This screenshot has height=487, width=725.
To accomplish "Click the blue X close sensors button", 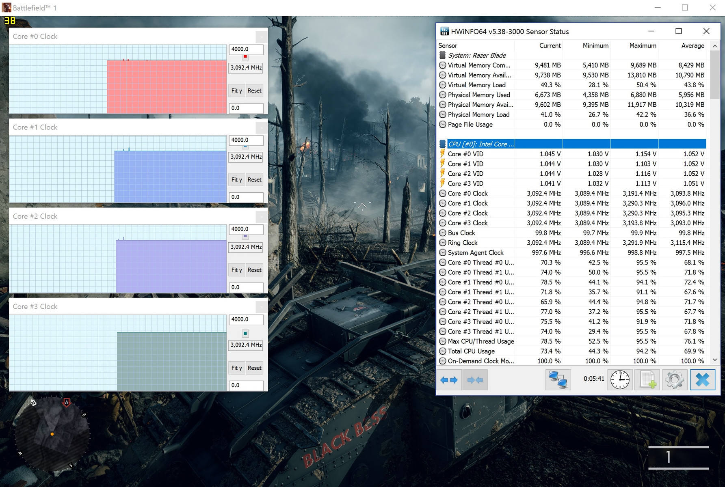I will 702,380.
